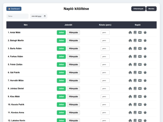Go back to the Dashboard
The height and width of the screenshot is (122, 163).
14,9
